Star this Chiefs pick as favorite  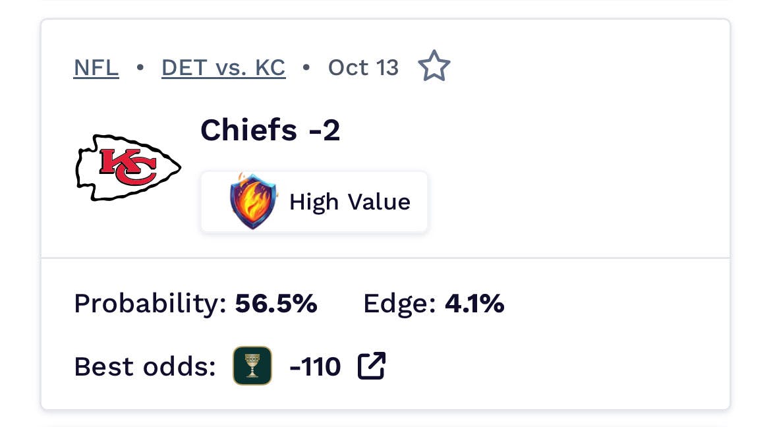tap(434, 67)
